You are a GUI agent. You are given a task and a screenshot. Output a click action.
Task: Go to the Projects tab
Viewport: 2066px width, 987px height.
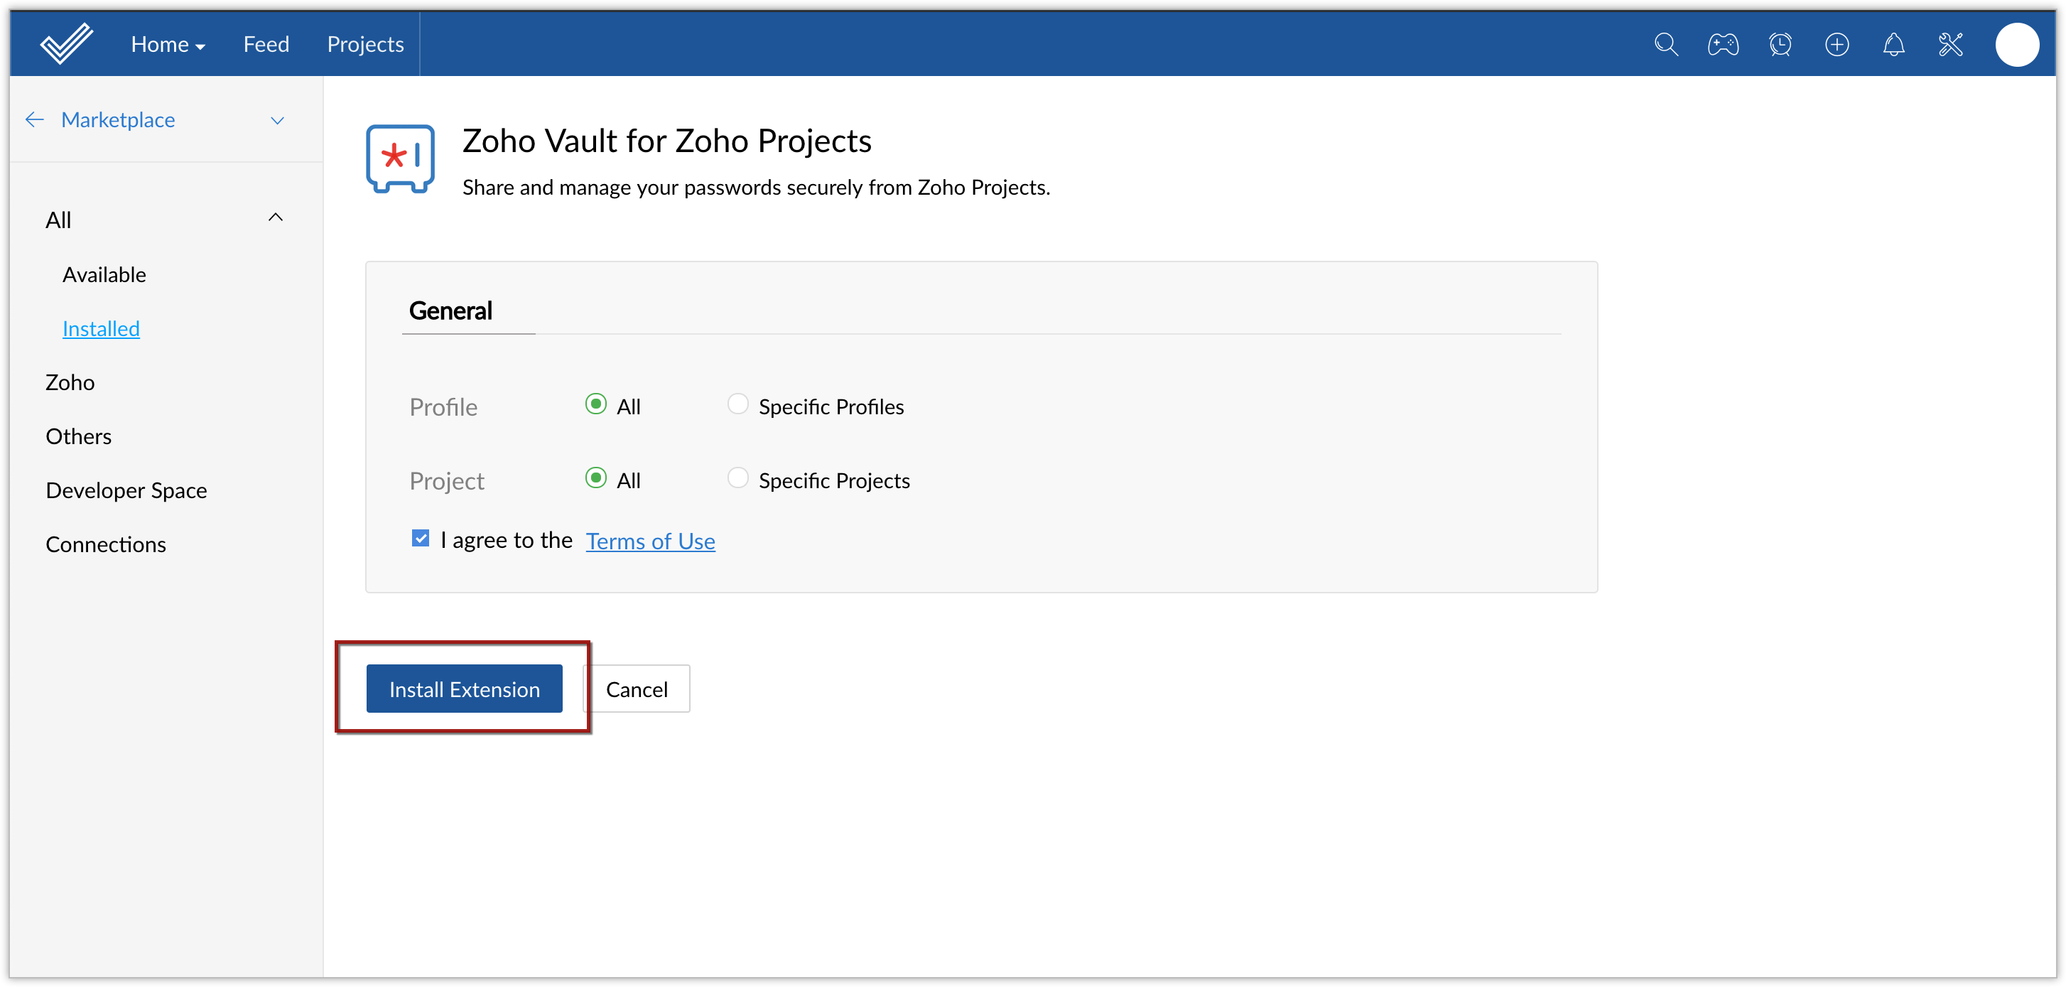pyautogui.click(x=365, y=44)
